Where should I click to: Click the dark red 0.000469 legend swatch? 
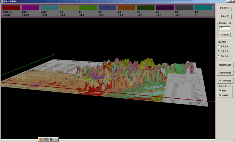coord(11,8)
